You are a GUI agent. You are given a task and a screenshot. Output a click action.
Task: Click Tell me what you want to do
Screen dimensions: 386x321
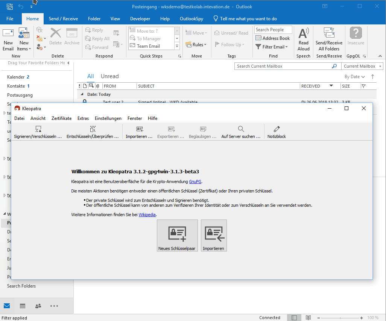[x=245, y=19]
